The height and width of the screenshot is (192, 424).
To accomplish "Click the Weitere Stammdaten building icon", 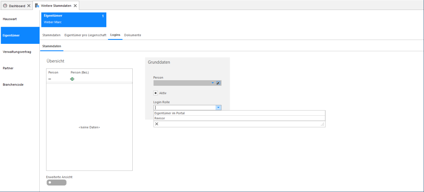I will 37,6.
